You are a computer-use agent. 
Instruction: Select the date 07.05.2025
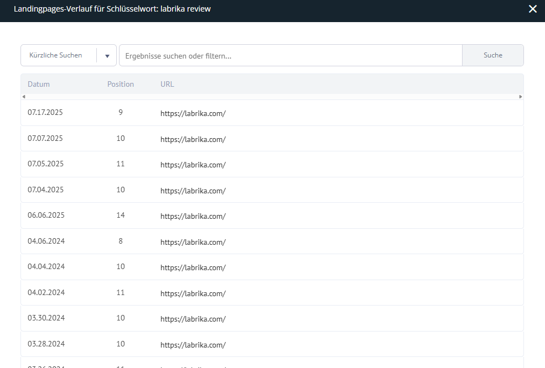point(45,164)
